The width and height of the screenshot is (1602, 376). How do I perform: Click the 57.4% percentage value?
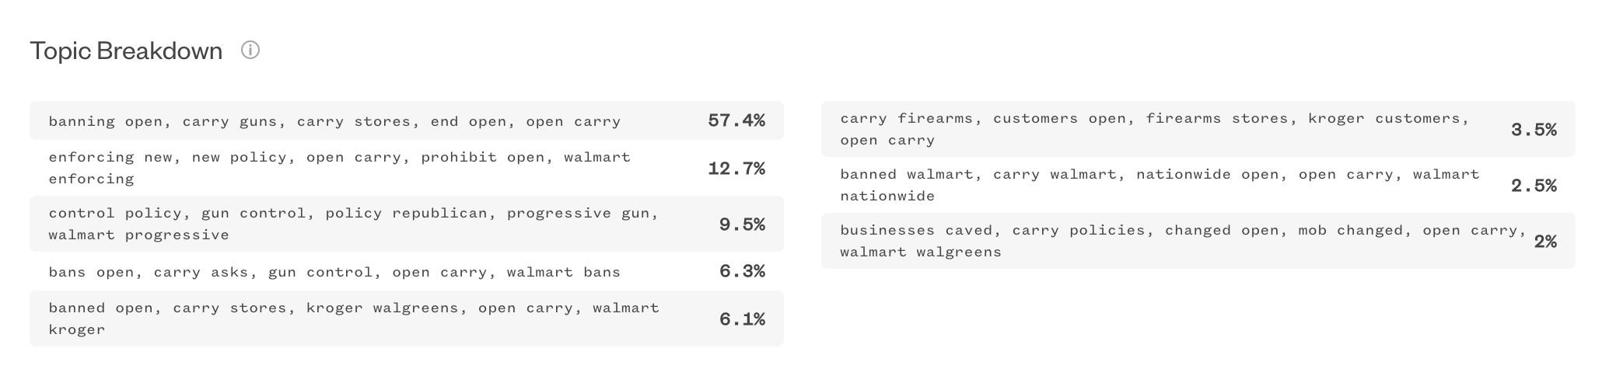point(736,120)
